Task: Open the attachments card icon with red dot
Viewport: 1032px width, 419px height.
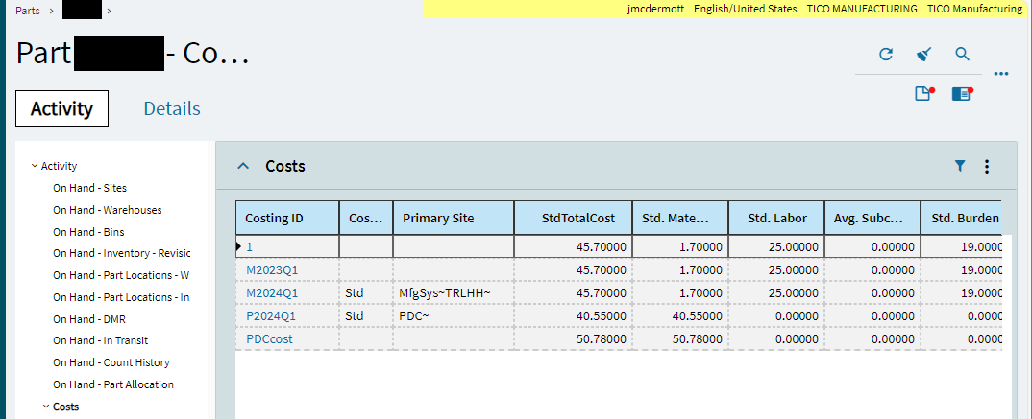Action: tap(962, 94)
